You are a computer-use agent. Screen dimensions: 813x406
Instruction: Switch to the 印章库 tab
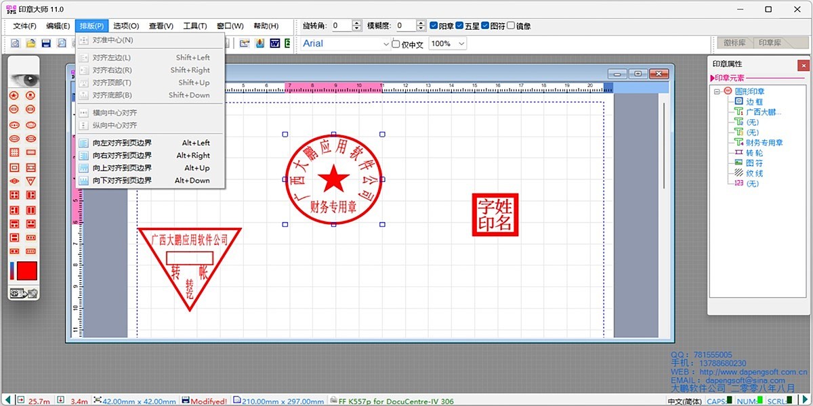tap(769, 43)
